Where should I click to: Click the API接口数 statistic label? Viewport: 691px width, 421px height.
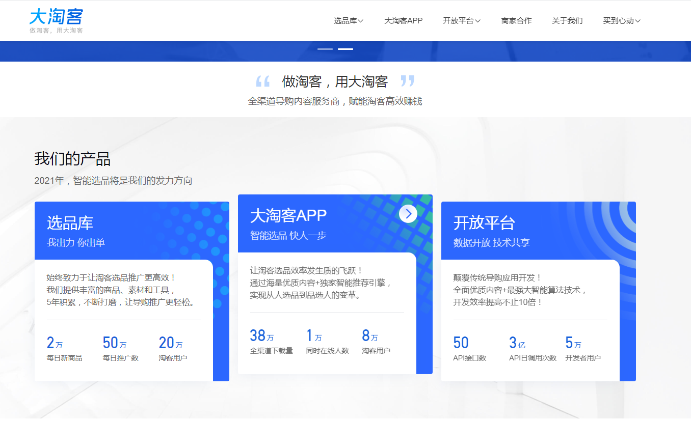470,358
